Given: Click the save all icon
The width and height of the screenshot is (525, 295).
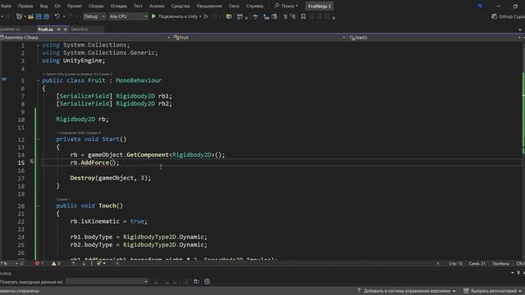Looking at the screenshot, I should pyautogui.click(x=47, y=16).
